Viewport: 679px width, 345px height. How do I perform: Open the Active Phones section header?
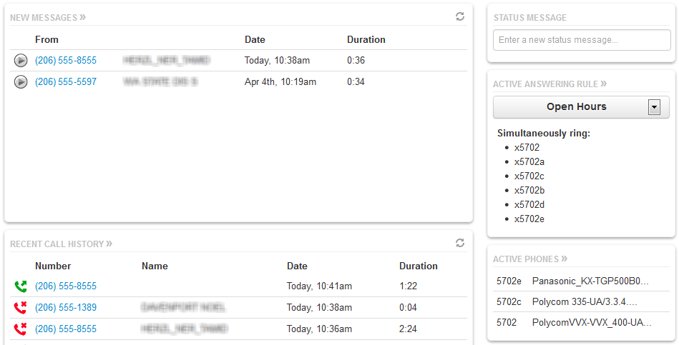530,259
